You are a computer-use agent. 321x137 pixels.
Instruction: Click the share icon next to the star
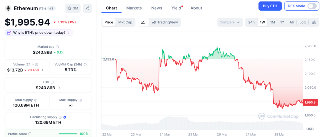click(x=87, y=8)
